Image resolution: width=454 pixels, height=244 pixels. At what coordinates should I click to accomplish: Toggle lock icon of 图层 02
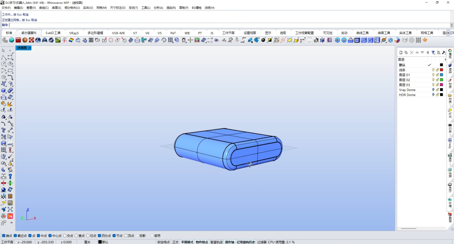437,80
